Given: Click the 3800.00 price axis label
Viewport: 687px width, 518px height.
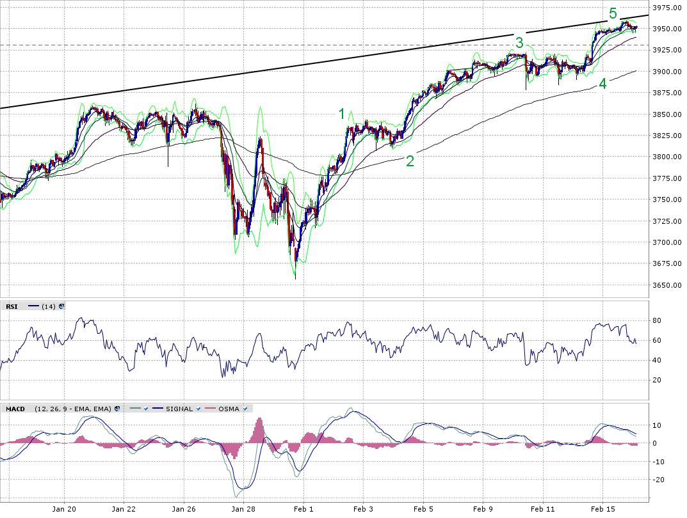Looking at the screenshot, I should point(667,157).
